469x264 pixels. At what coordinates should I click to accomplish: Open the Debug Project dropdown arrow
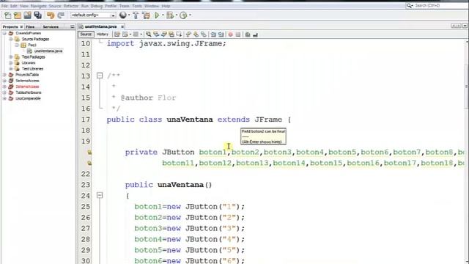click(x=177, y=15)
